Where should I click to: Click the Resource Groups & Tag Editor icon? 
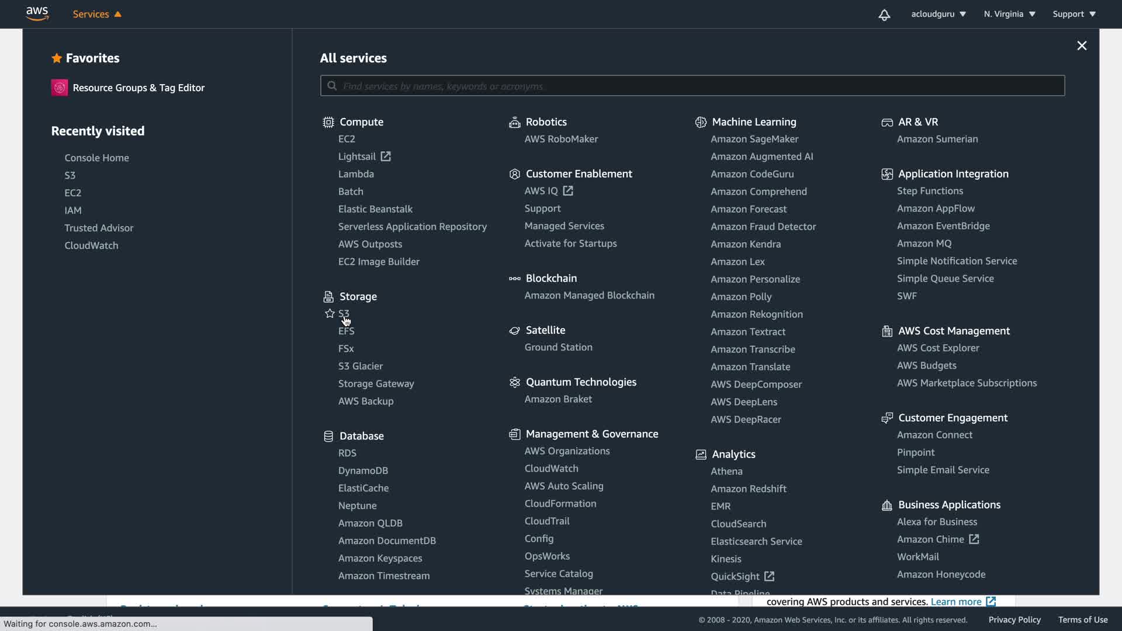pyautogui.click(x=60, y=88)
